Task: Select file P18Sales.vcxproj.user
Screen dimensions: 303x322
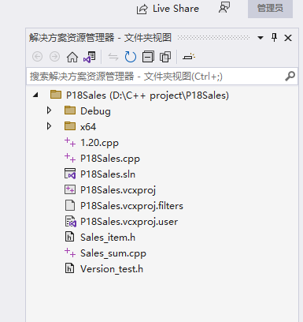Action: [129, 222]
